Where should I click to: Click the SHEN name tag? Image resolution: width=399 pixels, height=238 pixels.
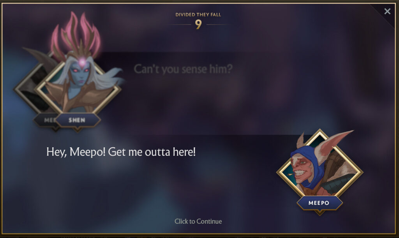coord(77,120)
